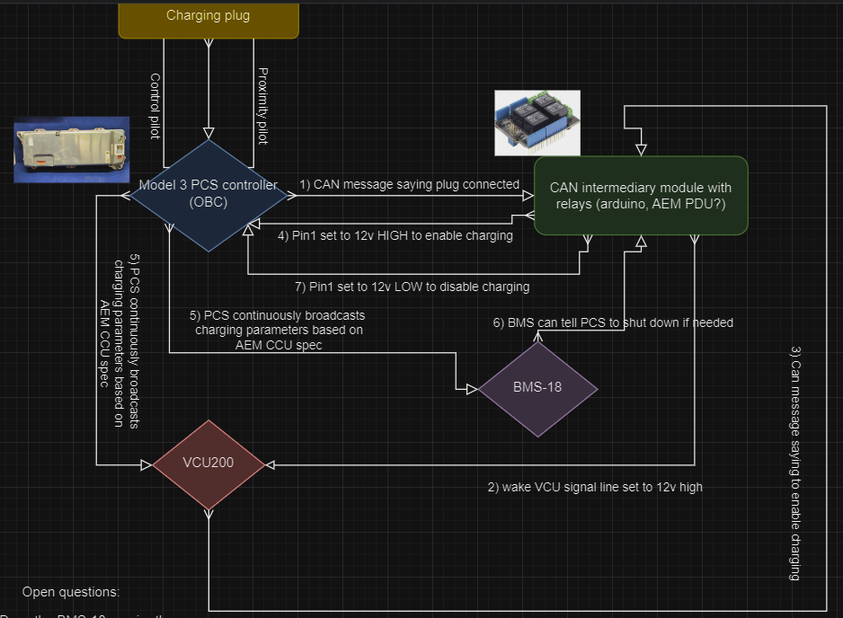843x618 pixels.
Task: Select the green CAN intermediary module box
Action: [641, 195]
